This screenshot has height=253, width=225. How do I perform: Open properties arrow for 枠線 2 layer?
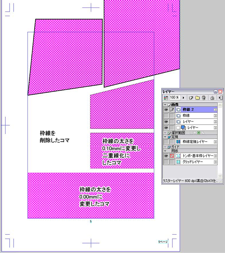[x=215, y=110]
